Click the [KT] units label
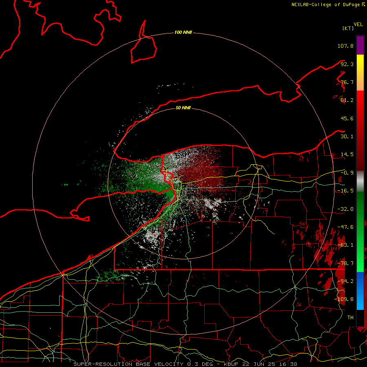This screenshot has width=367, height=367. point(348,28)
